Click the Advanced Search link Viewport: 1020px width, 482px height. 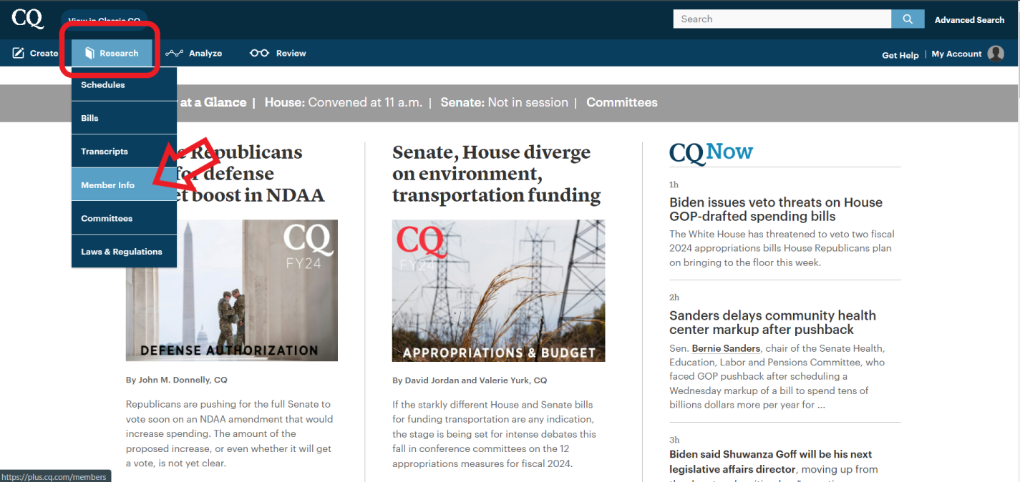click(969, 19)
